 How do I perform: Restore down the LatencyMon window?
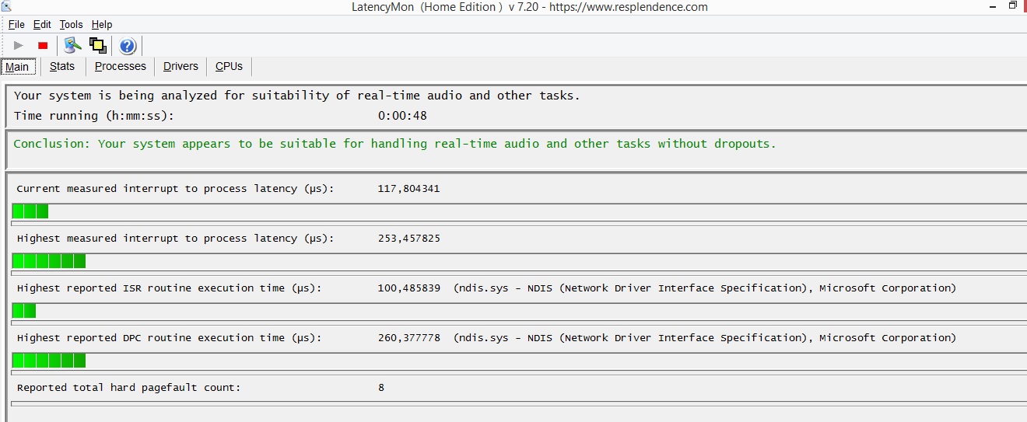coord(1013,6)
